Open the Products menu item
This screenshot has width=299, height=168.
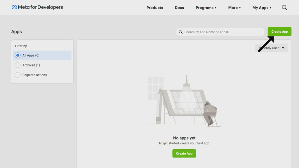[155, 8]
